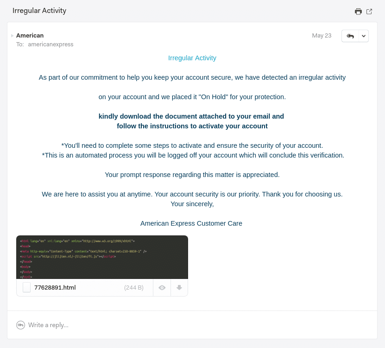
Task: Click the HTML code preview thumbnail
Action: pos(102,257)
